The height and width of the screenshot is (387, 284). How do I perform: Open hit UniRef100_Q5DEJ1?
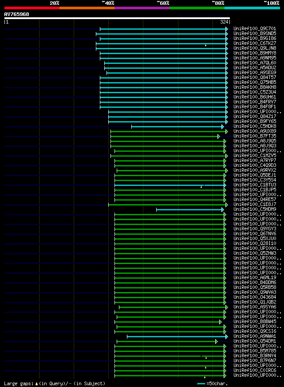tap(255, 175)
